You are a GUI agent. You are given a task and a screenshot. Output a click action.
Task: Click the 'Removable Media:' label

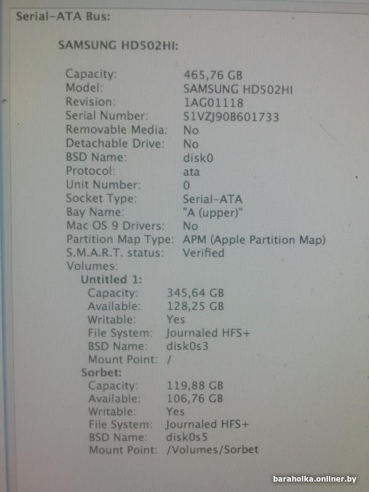tap(116, 130)
